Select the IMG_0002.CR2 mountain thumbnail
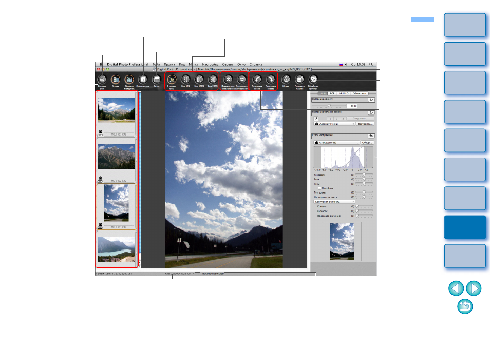490x346 pixels. pos(116,157)
